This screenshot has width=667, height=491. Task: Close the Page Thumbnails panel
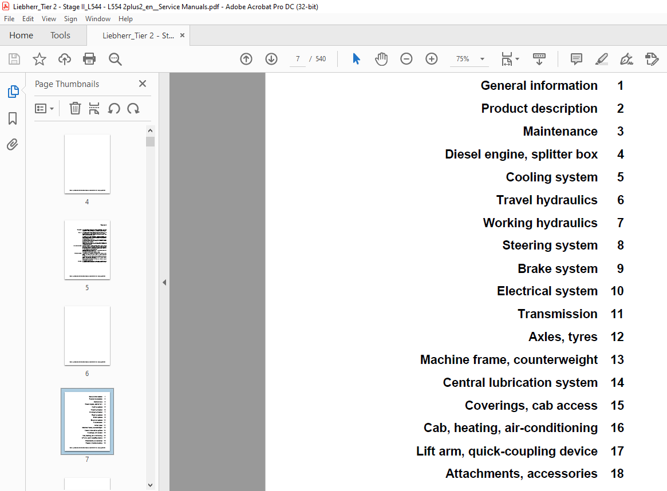[x=143, y=84]
